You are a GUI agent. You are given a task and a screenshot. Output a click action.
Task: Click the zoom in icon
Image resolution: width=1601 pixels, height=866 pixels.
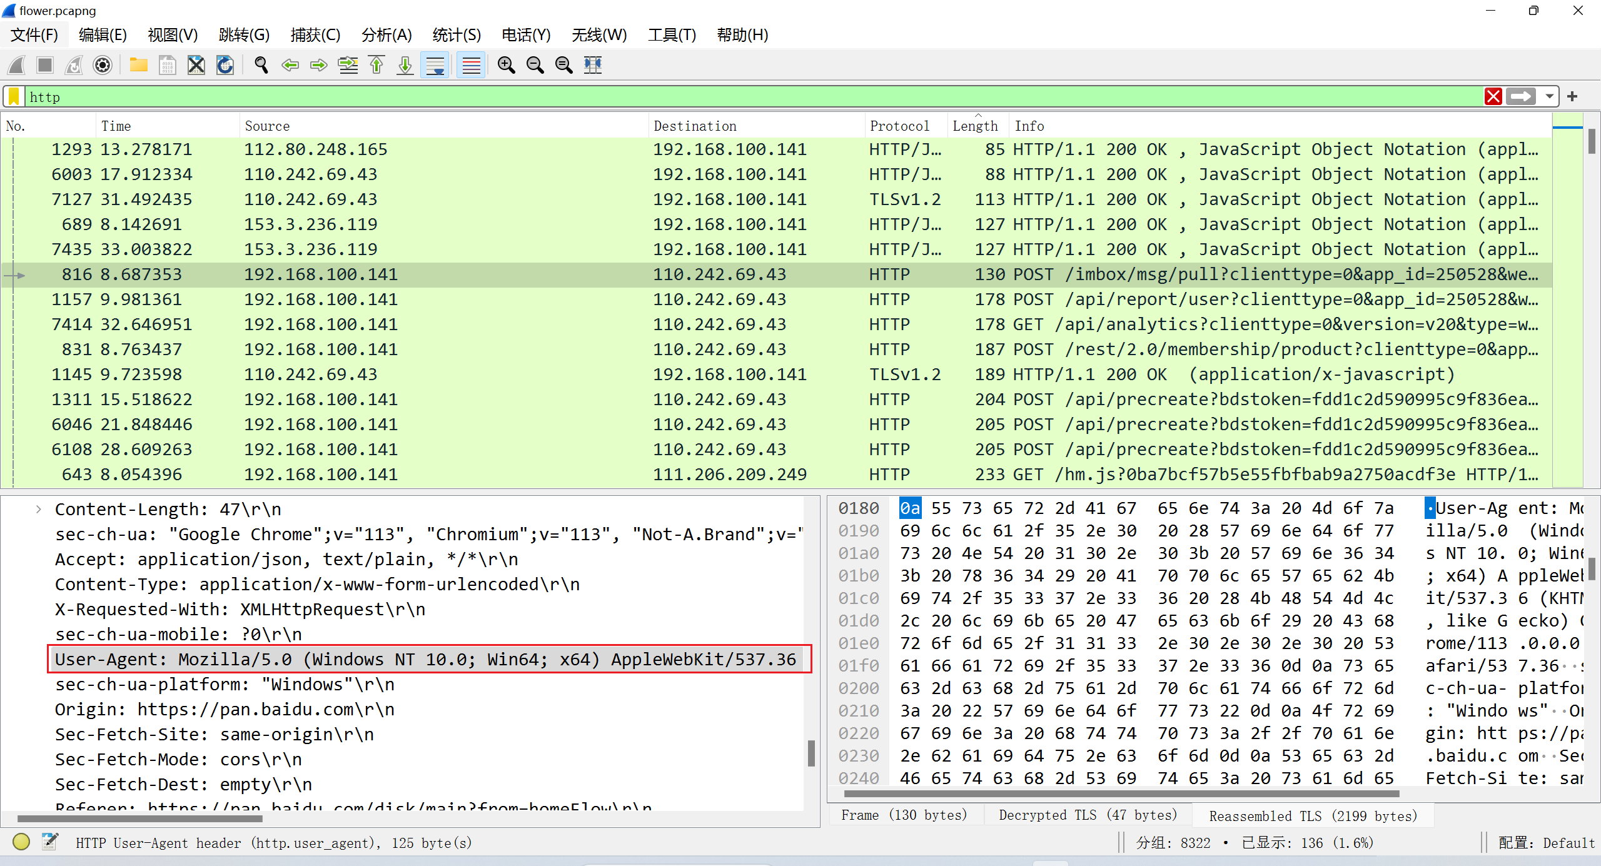tap(506, 65)
